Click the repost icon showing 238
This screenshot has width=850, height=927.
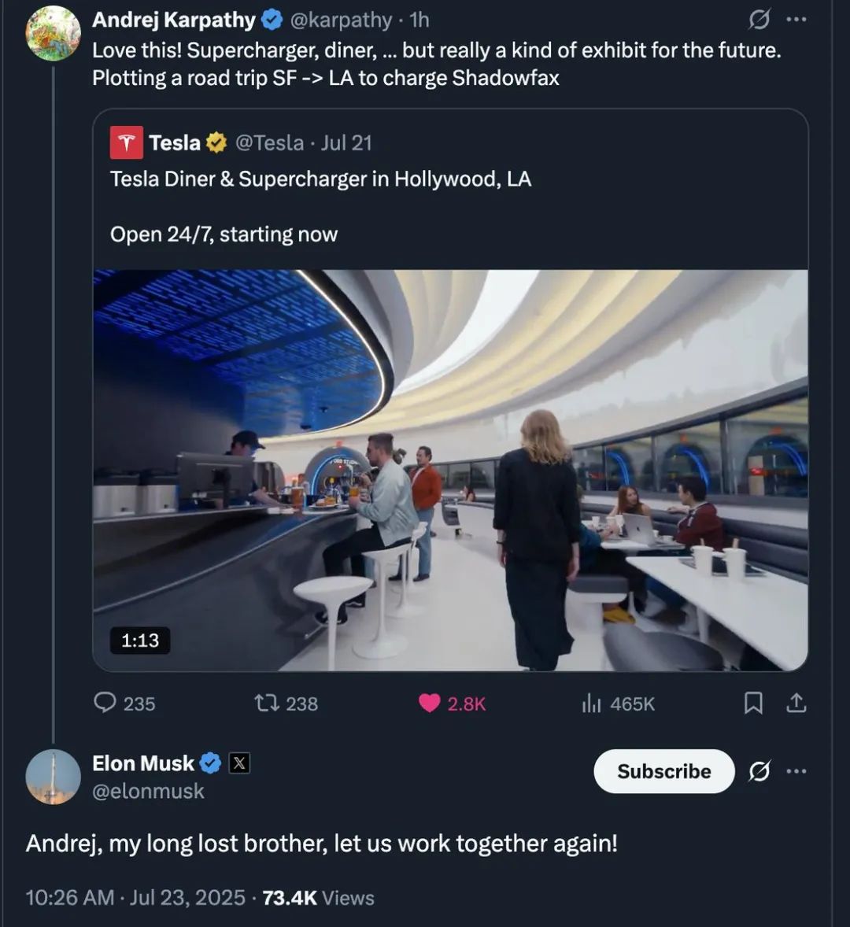click(267, 703)
